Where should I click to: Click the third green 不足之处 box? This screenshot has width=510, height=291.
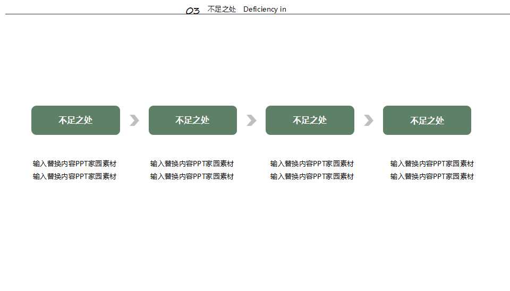click(310, 121)
